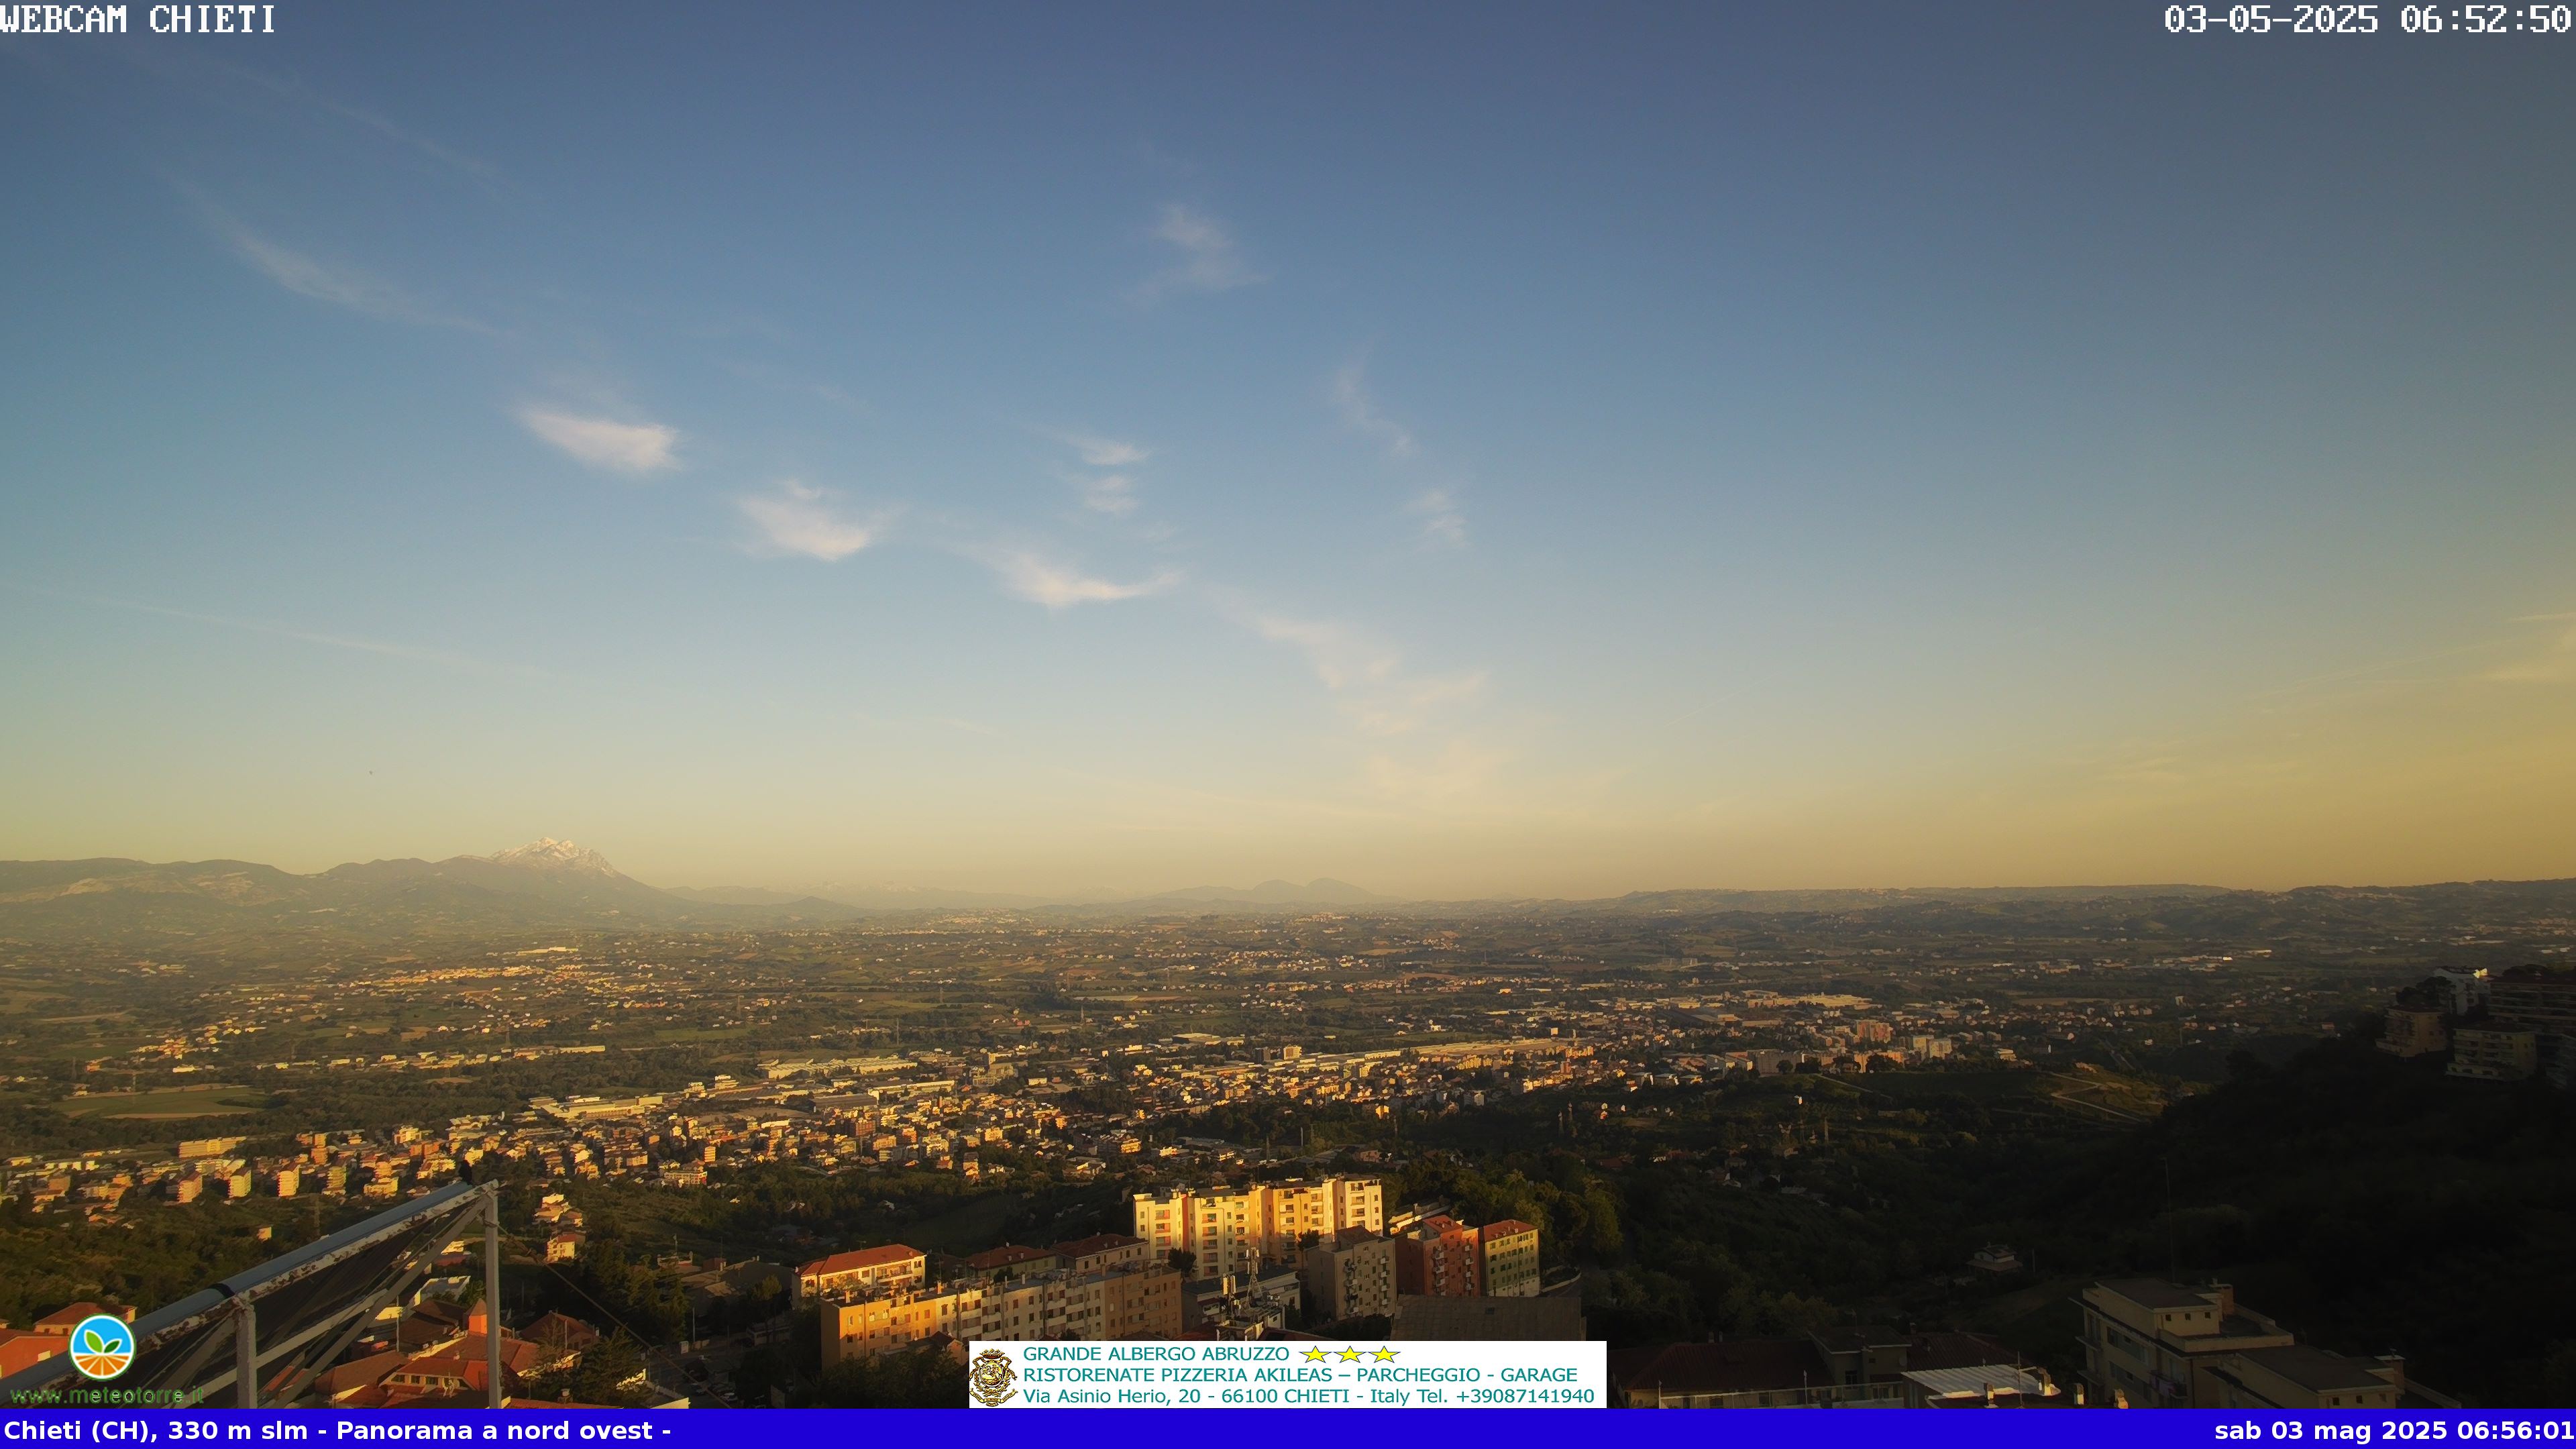The width and height of the screenshot is (2576, 1449).
Task: Click the three gold stars in banner
Action: coord(1349,1354)
